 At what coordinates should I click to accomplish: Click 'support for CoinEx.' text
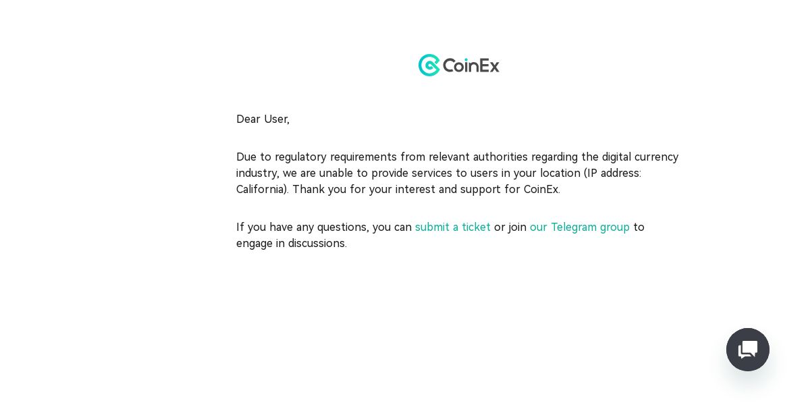(510, 189)
